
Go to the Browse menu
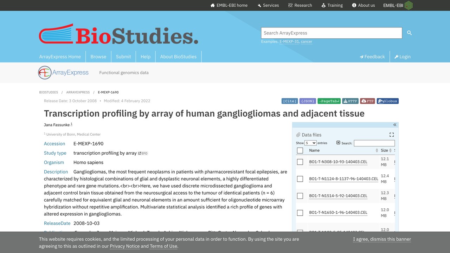click(98, 57)
